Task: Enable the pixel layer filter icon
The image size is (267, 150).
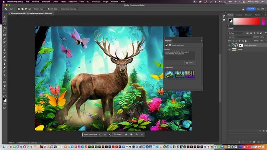Action: click(247, 33)
